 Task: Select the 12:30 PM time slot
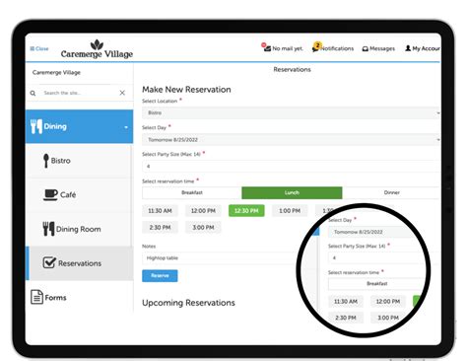tap(246, 211)
